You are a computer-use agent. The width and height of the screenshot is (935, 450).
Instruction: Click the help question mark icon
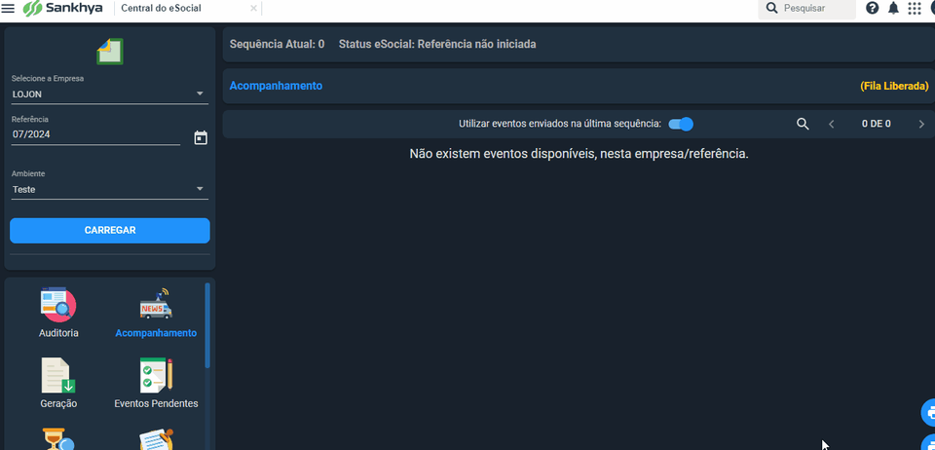pos(872,9)
